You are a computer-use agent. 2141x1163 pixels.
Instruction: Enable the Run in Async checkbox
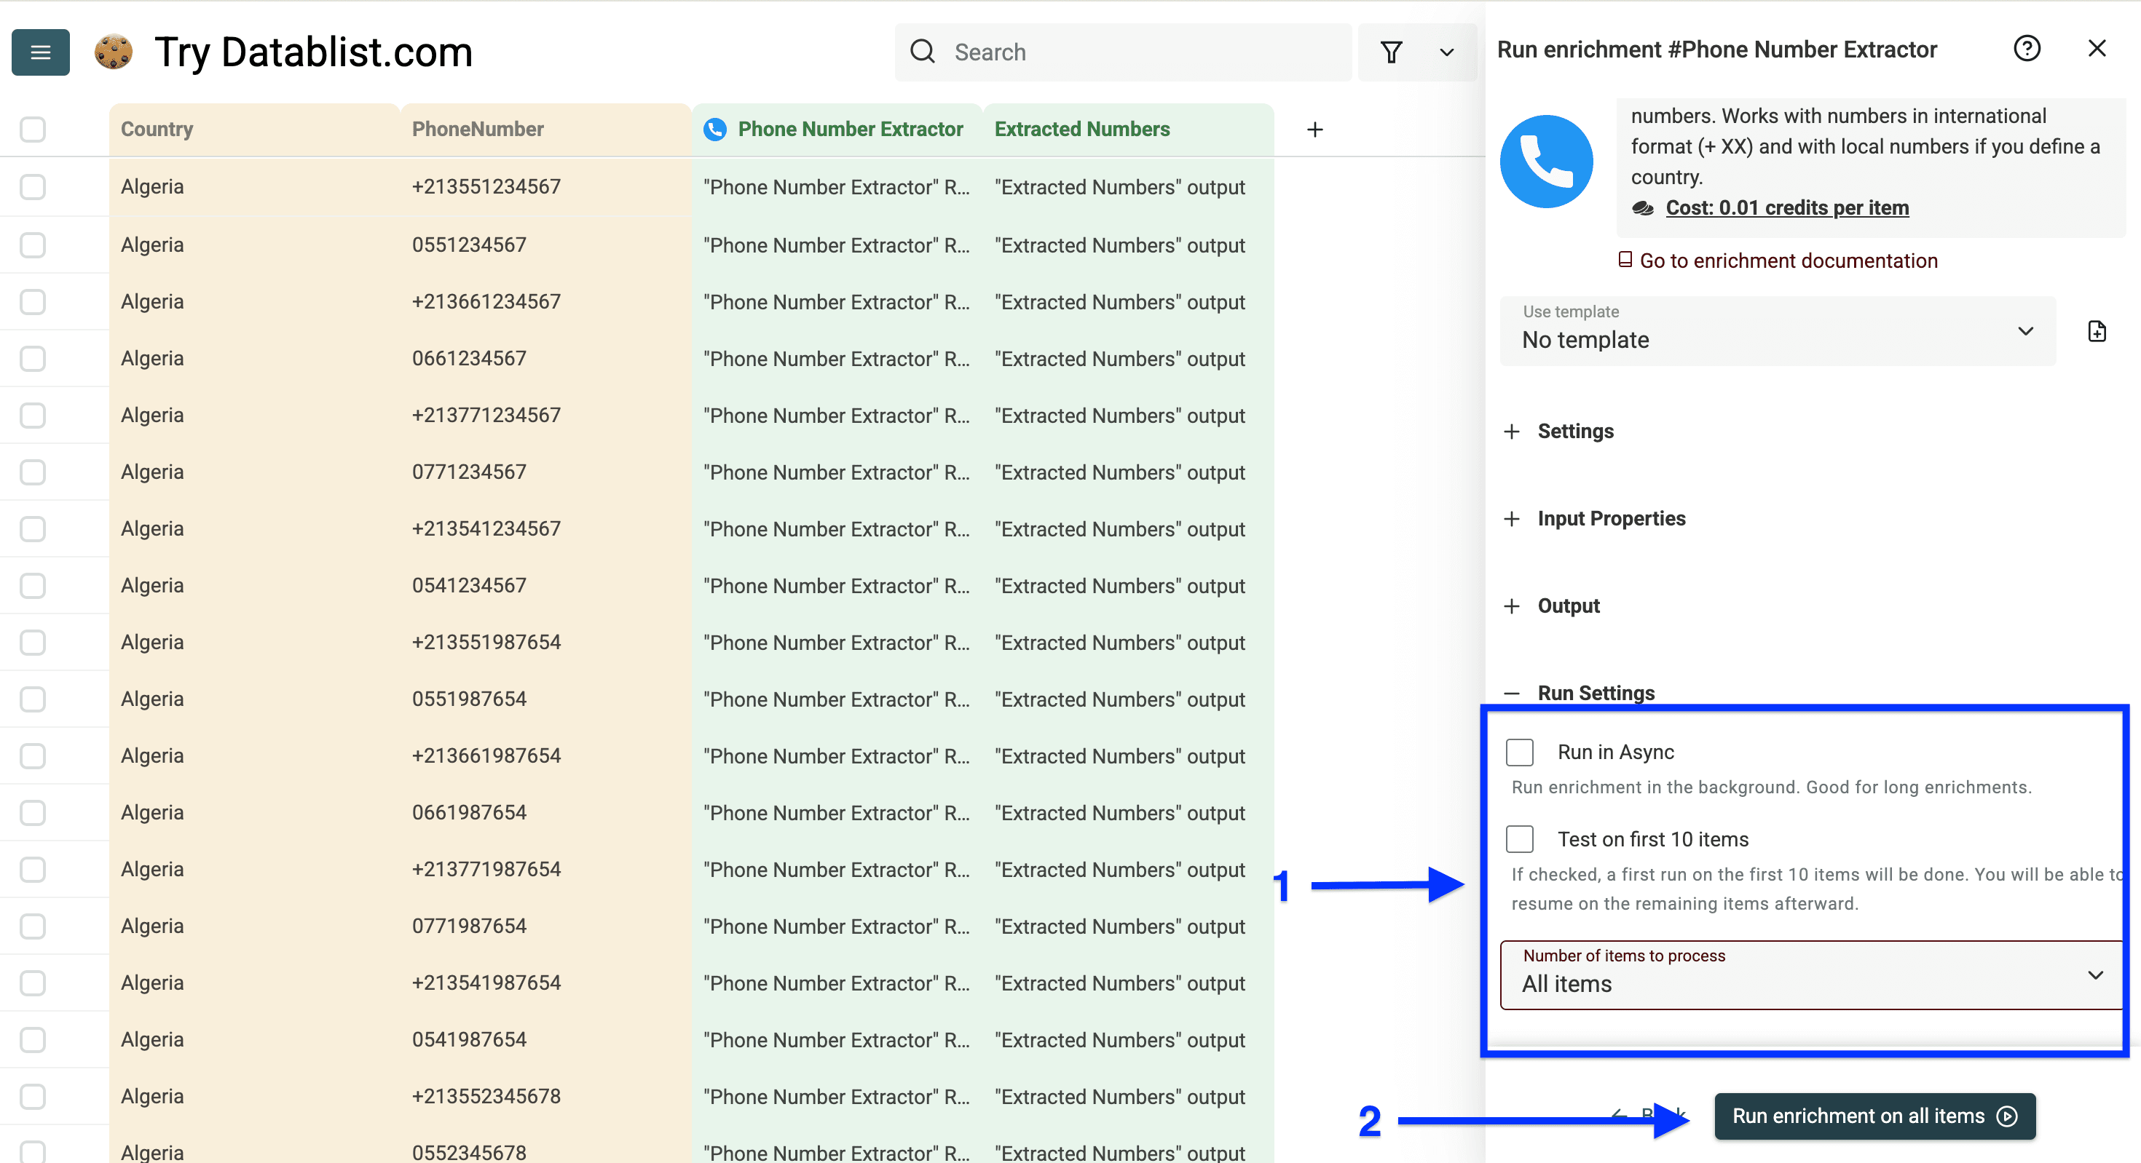[1519, 752]
